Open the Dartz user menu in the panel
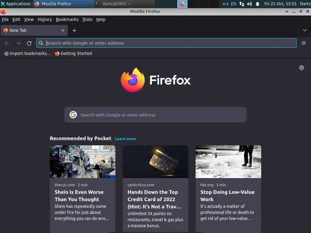 coord(305,4)
